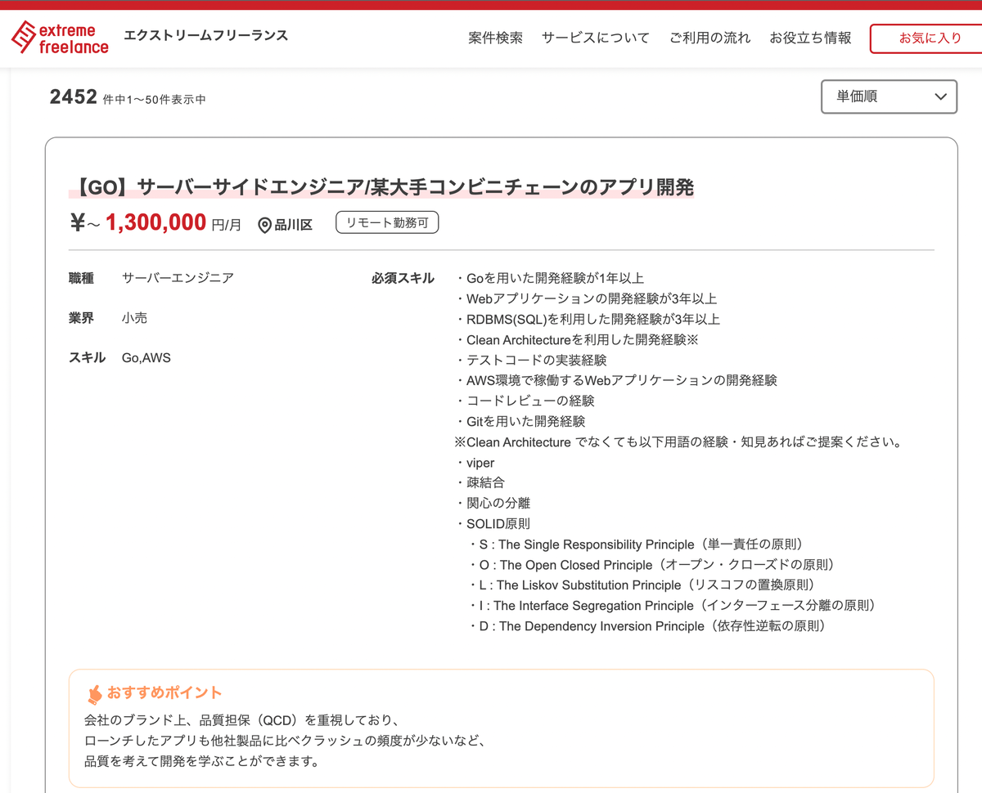The image size is (982, 793).
Task: Click the SOLID原則 bullet line
Action: (x=493, y=524)
